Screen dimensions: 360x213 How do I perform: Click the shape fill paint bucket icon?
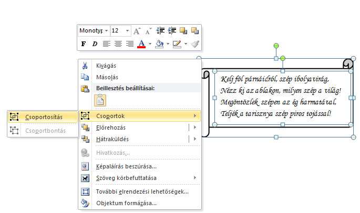coord(159,44)
